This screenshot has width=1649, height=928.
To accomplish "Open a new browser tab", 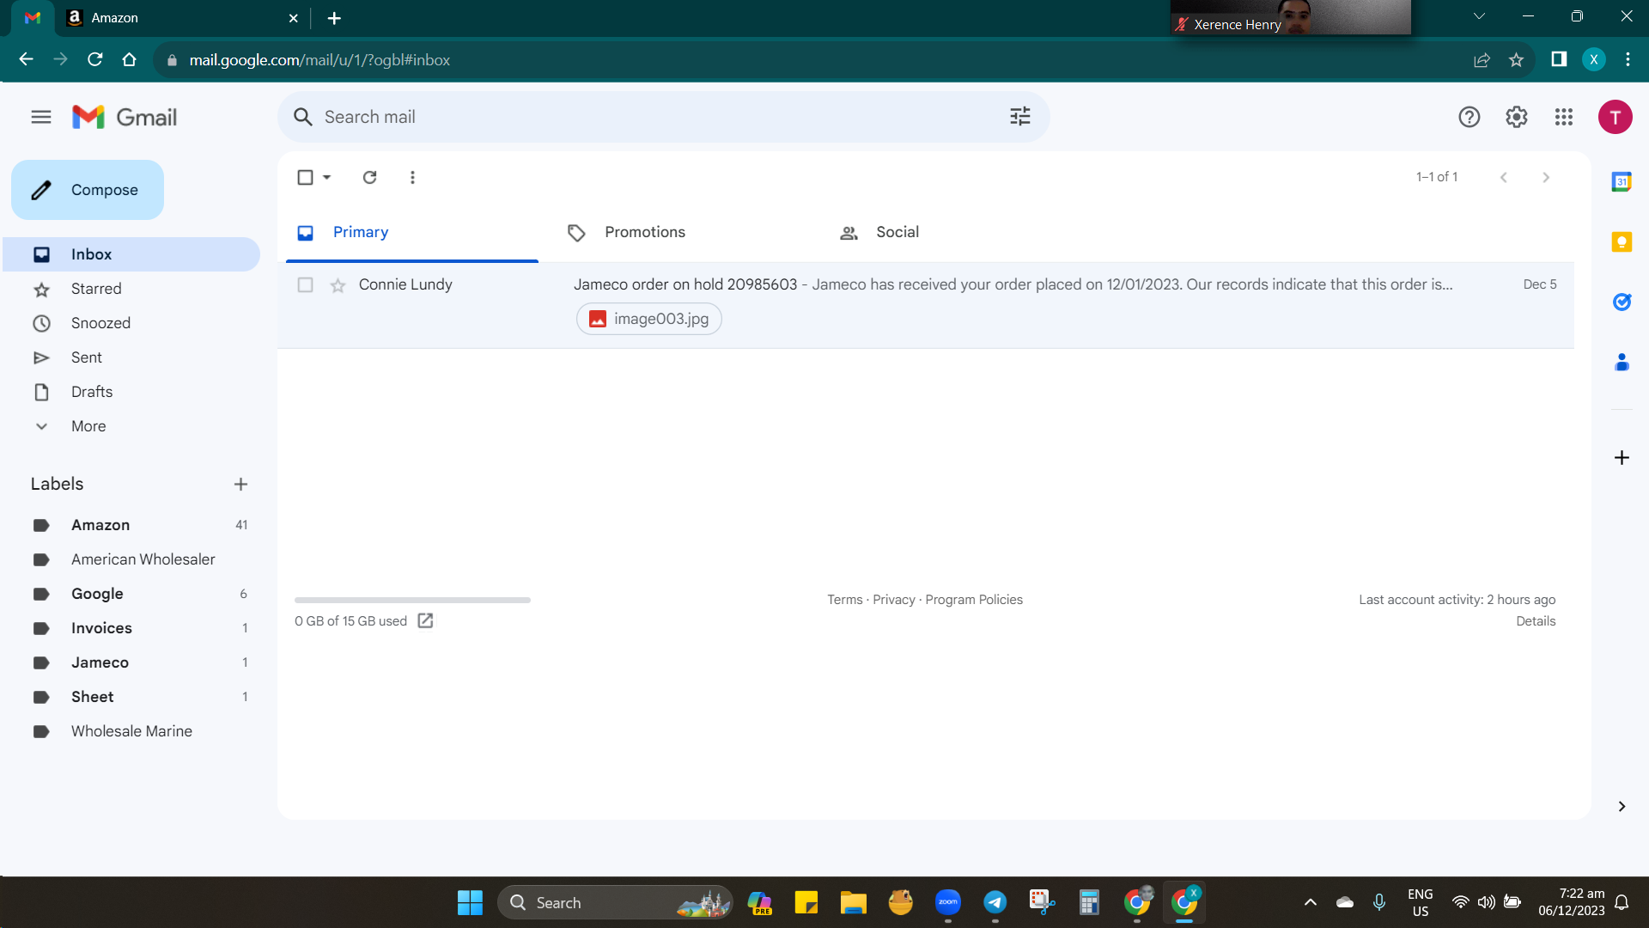I will tap(334, 18).
